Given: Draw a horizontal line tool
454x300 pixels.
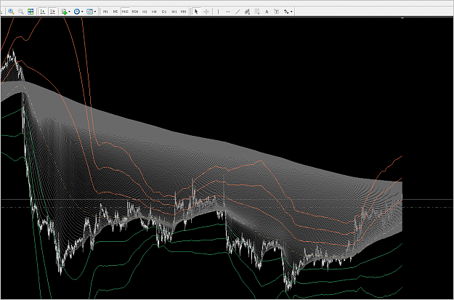Looking at the screenshot, I should [x=228, y=12].
